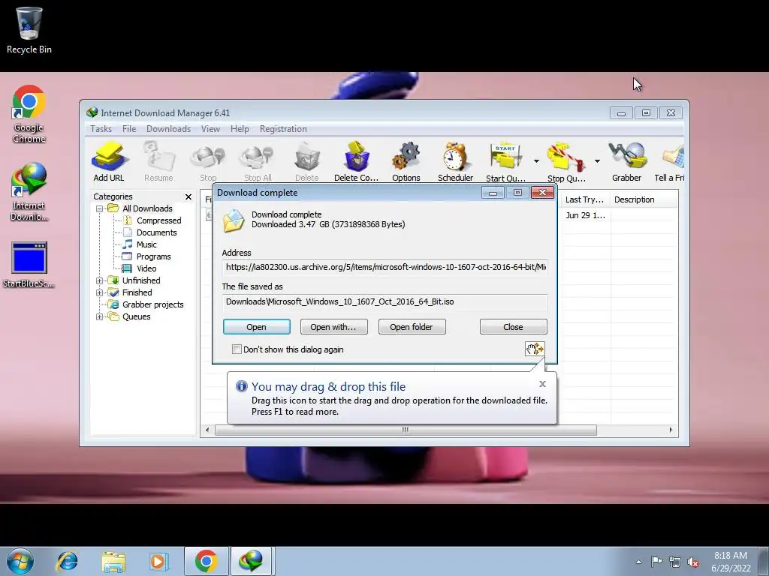
Task: Click the Address URL field
Action: coord(385,267)
